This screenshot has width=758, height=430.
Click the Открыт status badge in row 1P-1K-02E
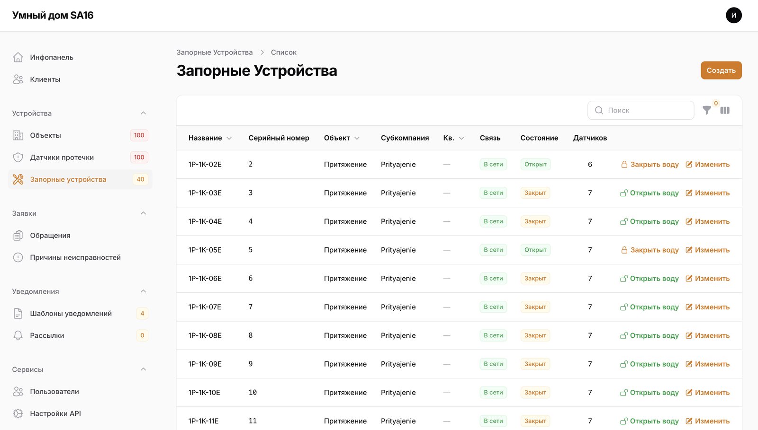click(x=535, y=165)
